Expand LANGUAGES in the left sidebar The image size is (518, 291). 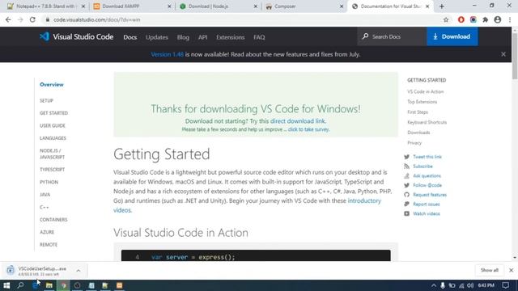53,138
